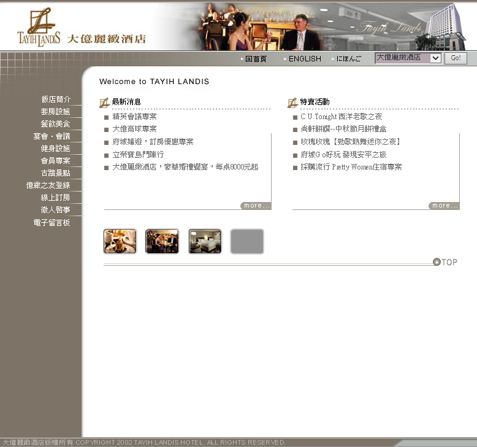
Task: Open 尚軒餅饌--中秋節月餅禮盒 item
Action: tap(343, 129)
